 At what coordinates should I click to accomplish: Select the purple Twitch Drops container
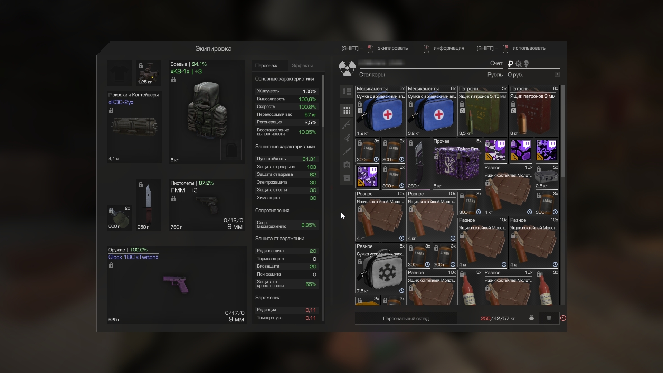(x=457, y=165)
